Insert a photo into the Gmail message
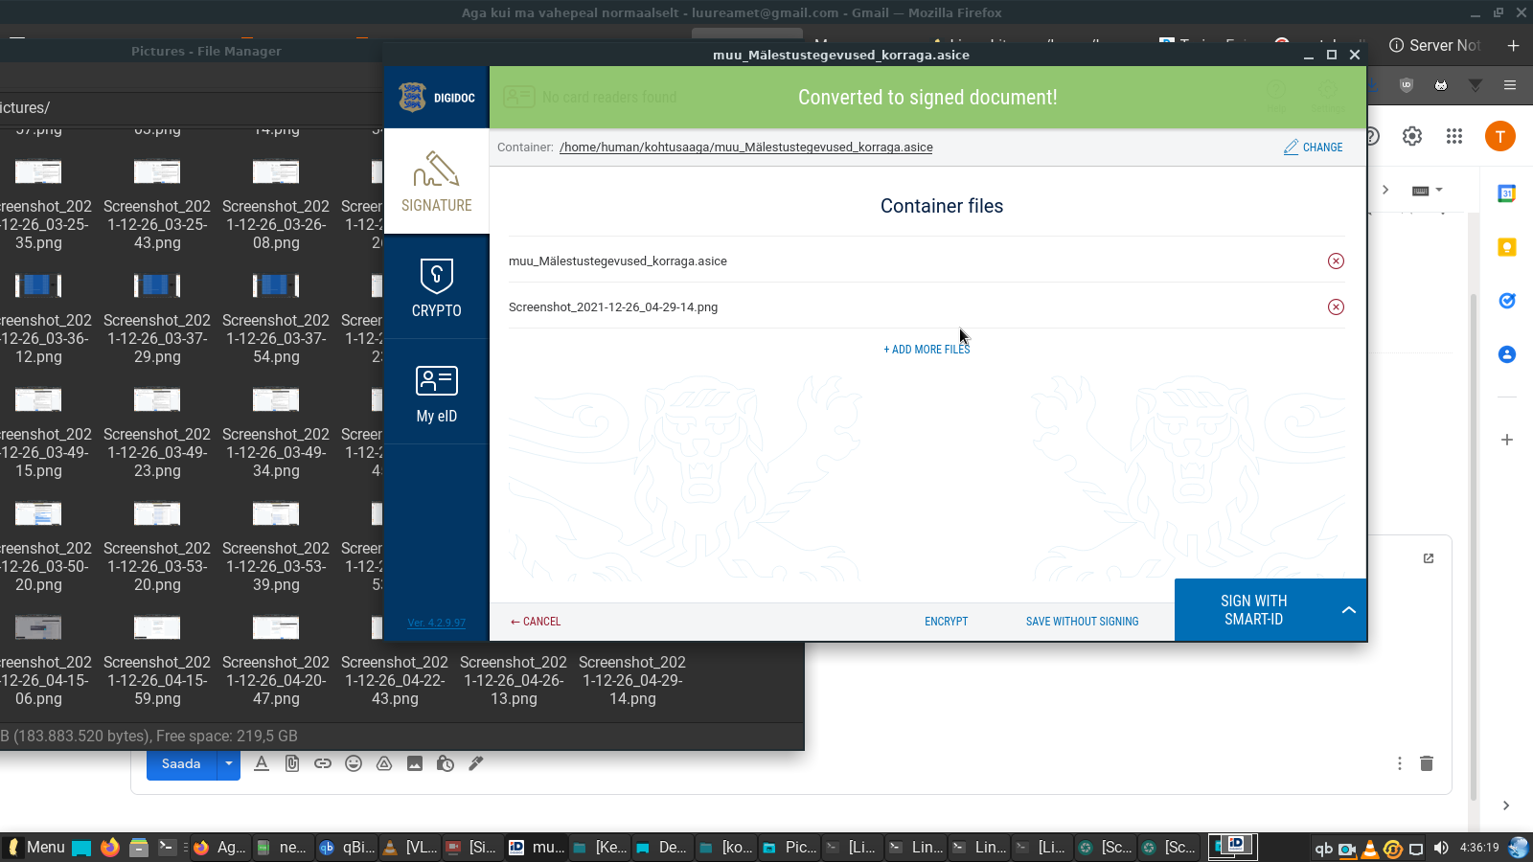This screenshot has height=862, width=1533. (x=415, y=763)
